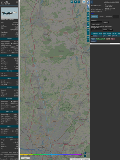Switch to the Columns tab
The image size is (120, 160).
point(109,17)
